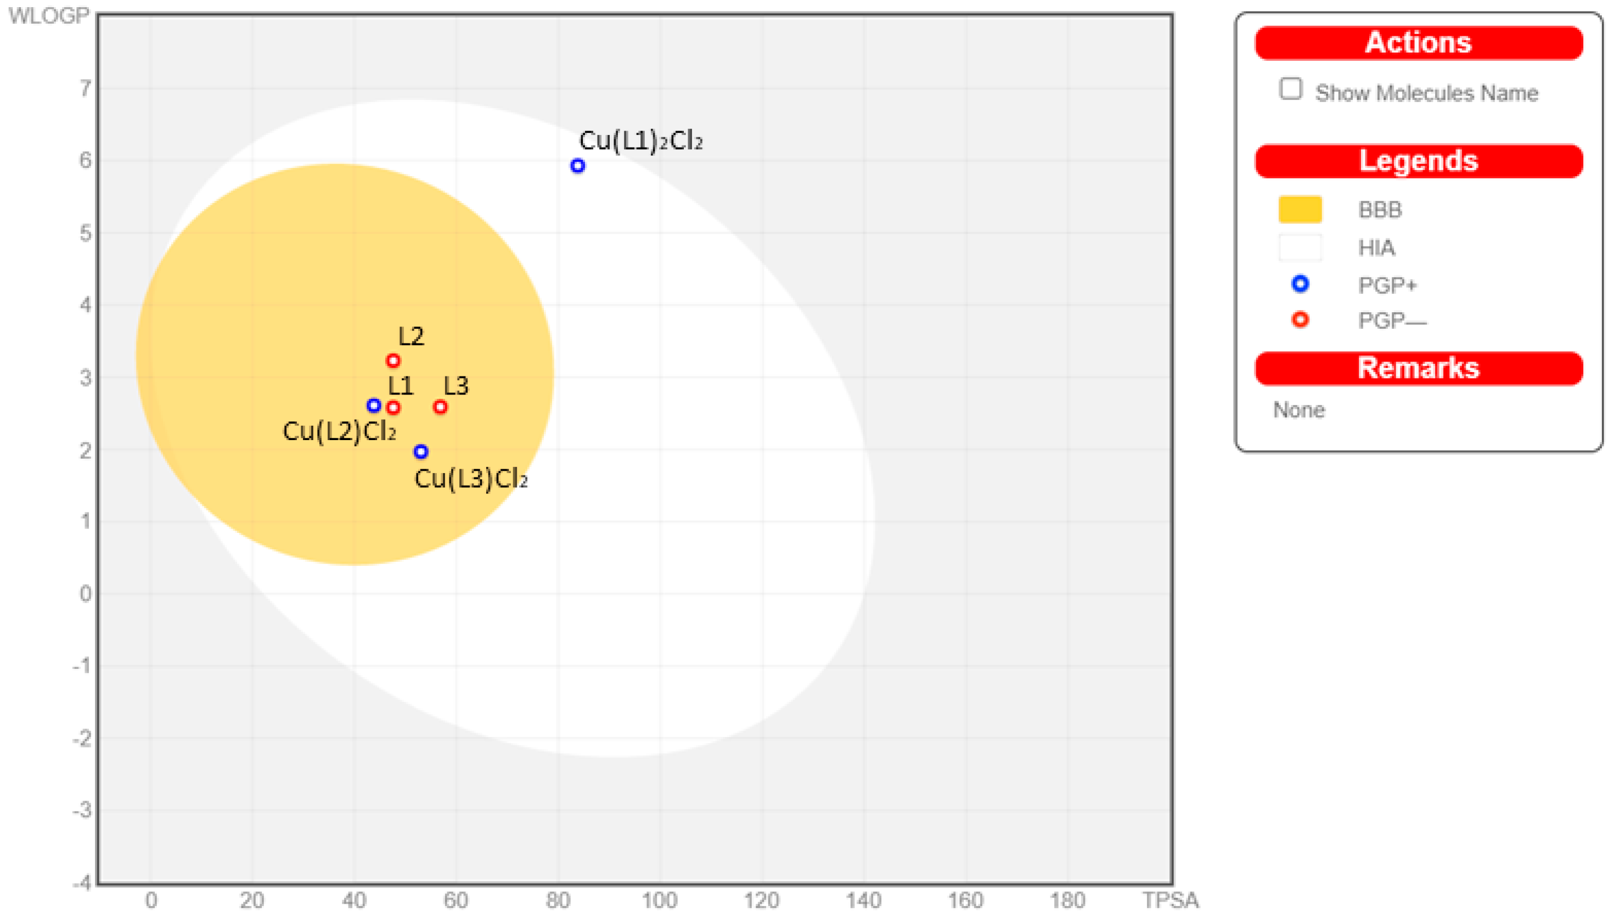Click the "180" tick on the TPSA axis
The image size is (1614, 923).
point(1067,900)
